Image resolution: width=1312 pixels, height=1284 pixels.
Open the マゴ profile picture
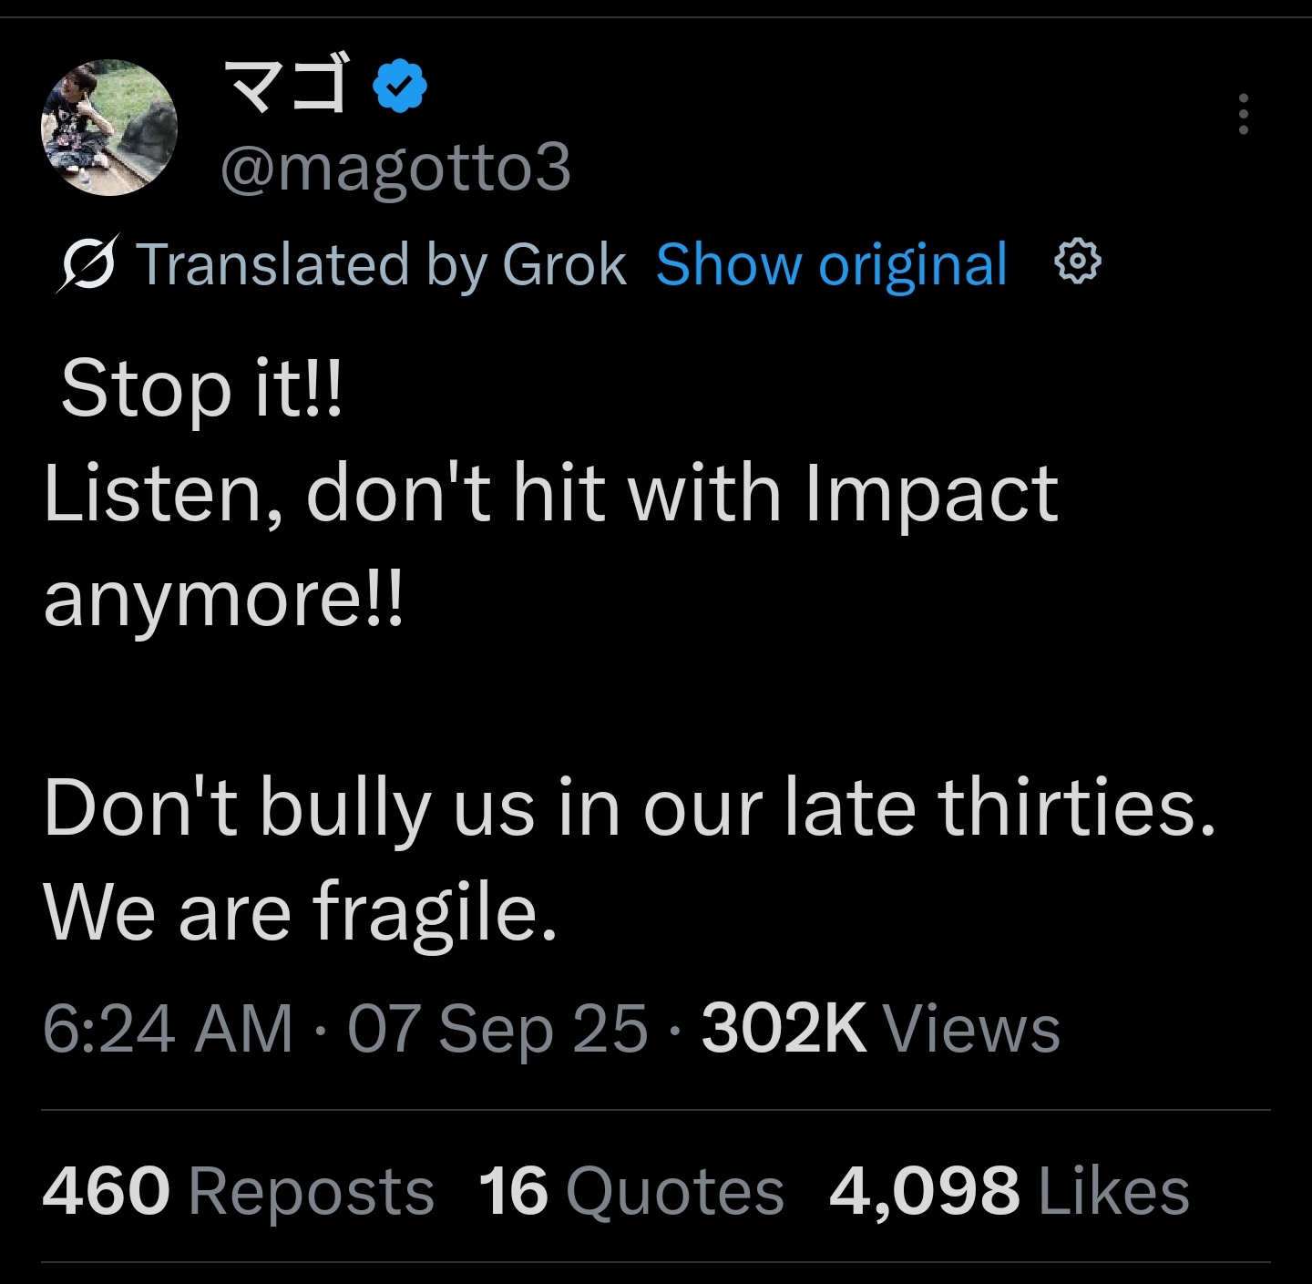pos(109,128)
